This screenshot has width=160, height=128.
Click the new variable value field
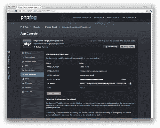[83, 88]
